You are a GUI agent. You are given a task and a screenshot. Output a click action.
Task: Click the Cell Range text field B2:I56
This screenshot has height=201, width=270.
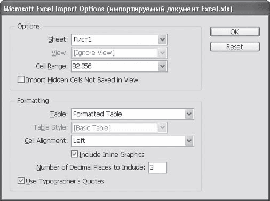[x=115, y=66]
